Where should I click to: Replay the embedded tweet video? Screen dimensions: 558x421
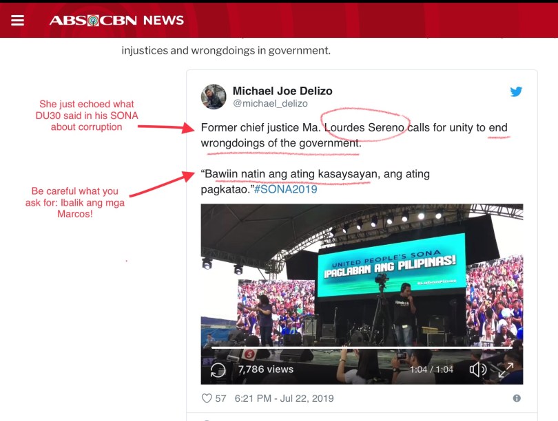[x=218, y=370]
